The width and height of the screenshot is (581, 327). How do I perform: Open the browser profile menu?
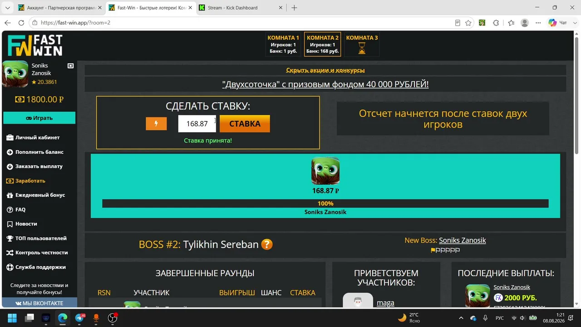click(525, 23)
